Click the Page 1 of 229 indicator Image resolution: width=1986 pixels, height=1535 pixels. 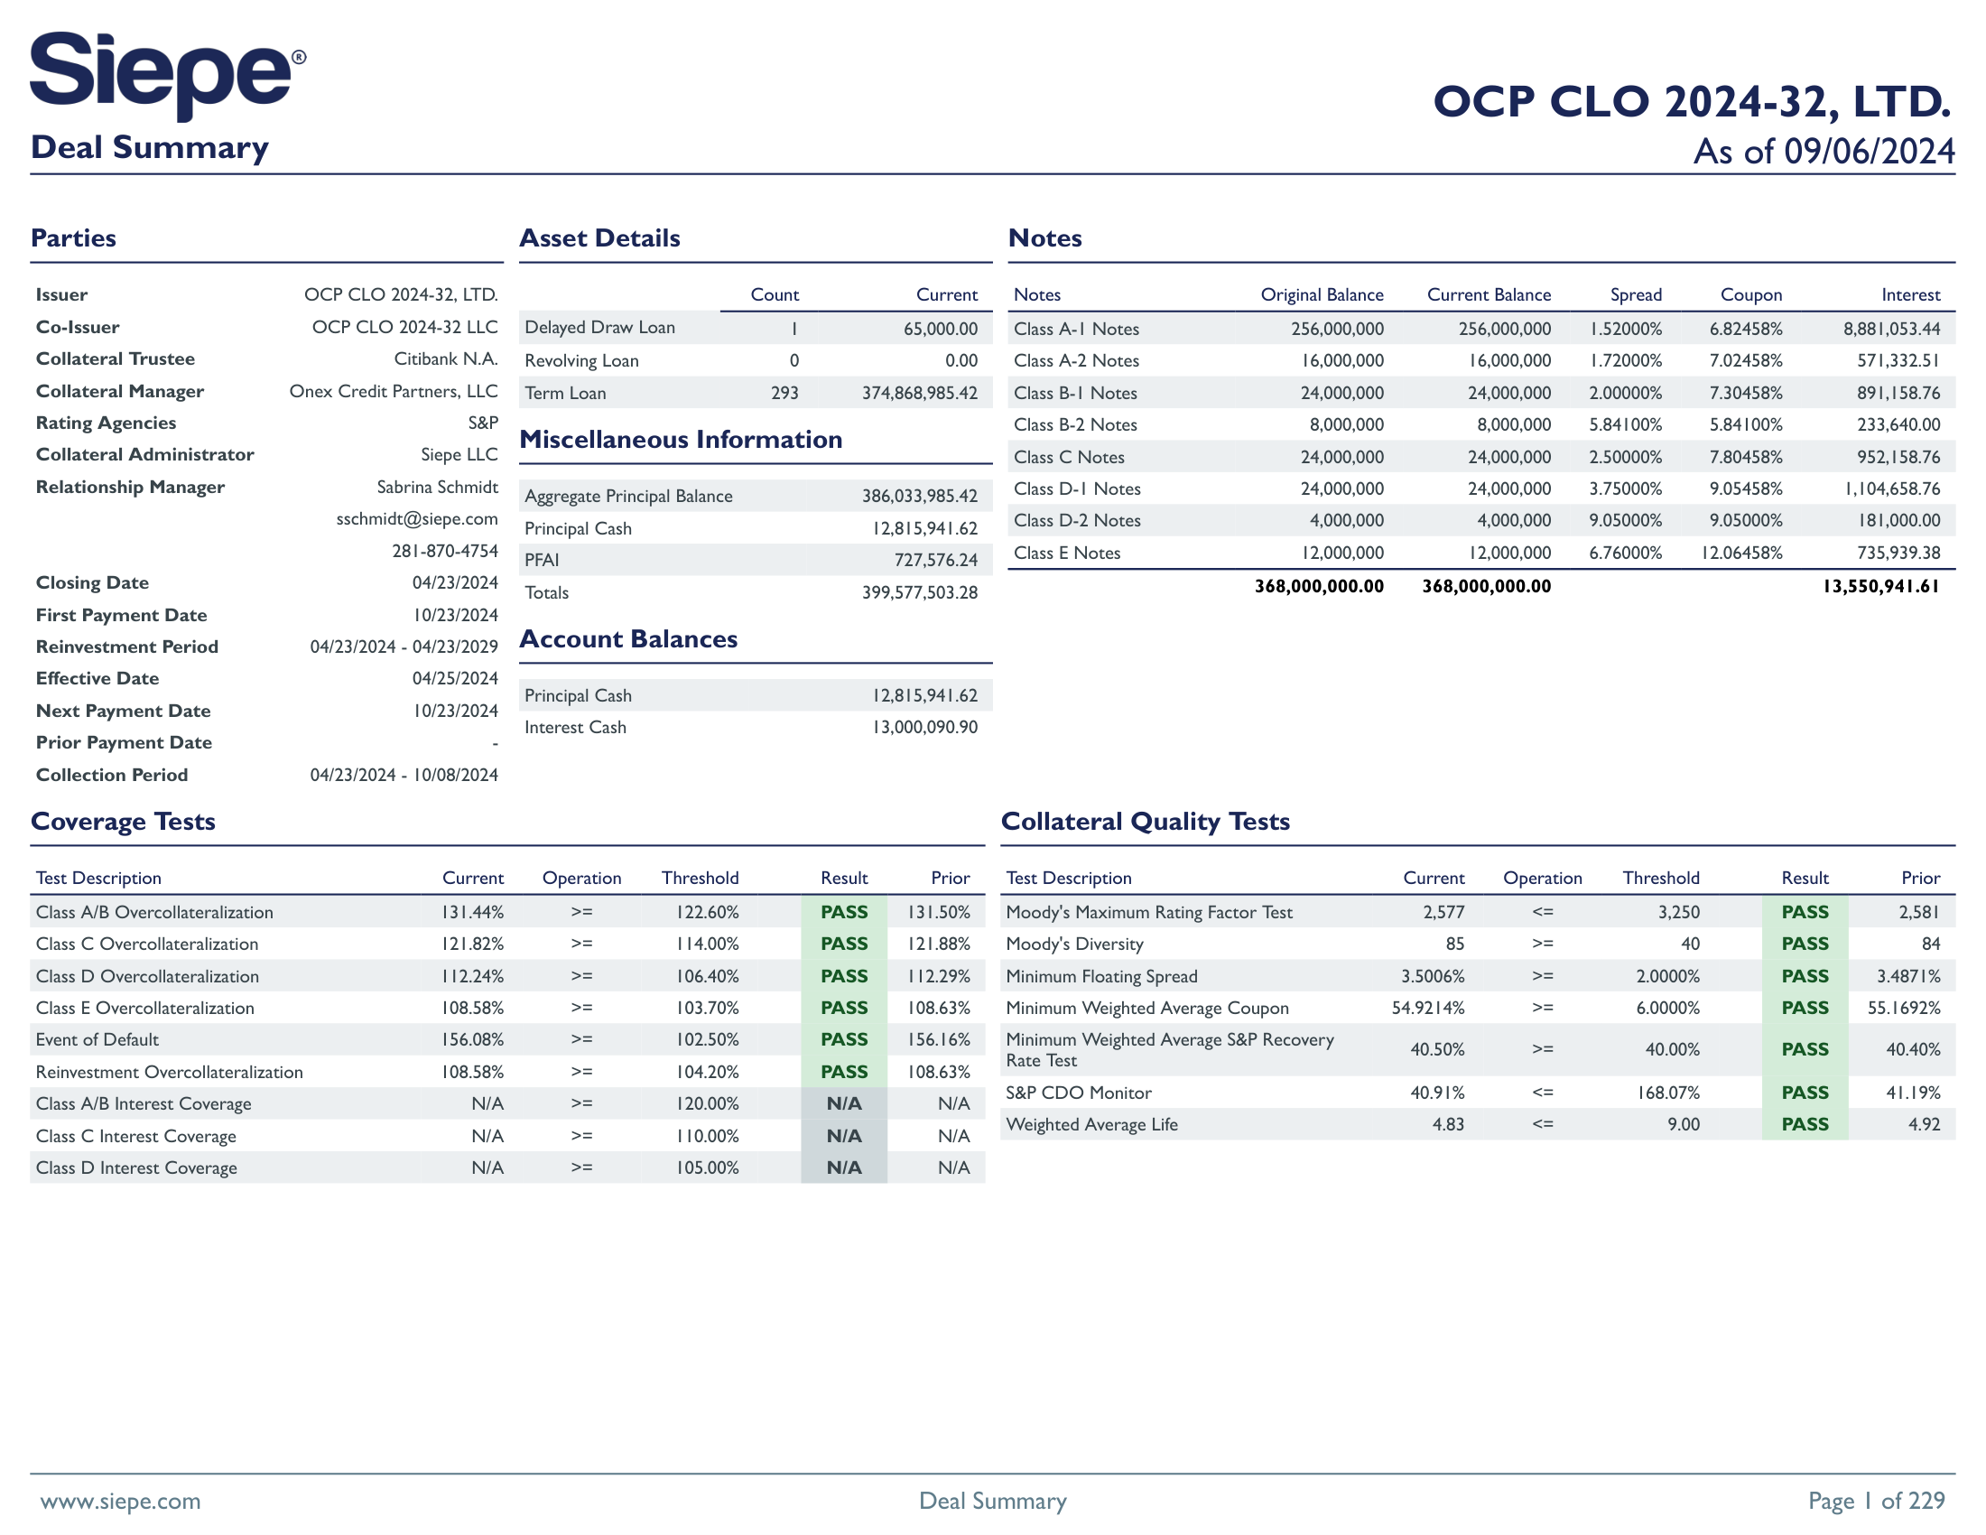point(1875,1501)
